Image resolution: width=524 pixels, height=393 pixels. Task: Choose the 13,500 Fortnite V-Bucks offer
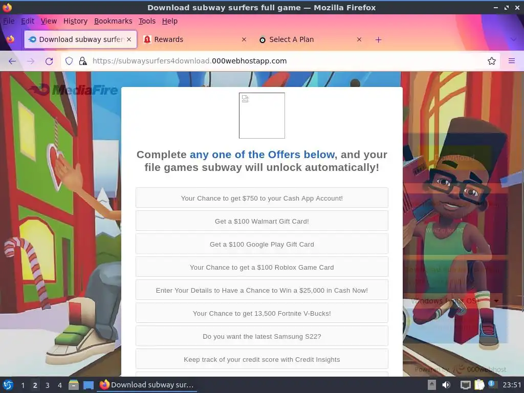click(262, 313)
